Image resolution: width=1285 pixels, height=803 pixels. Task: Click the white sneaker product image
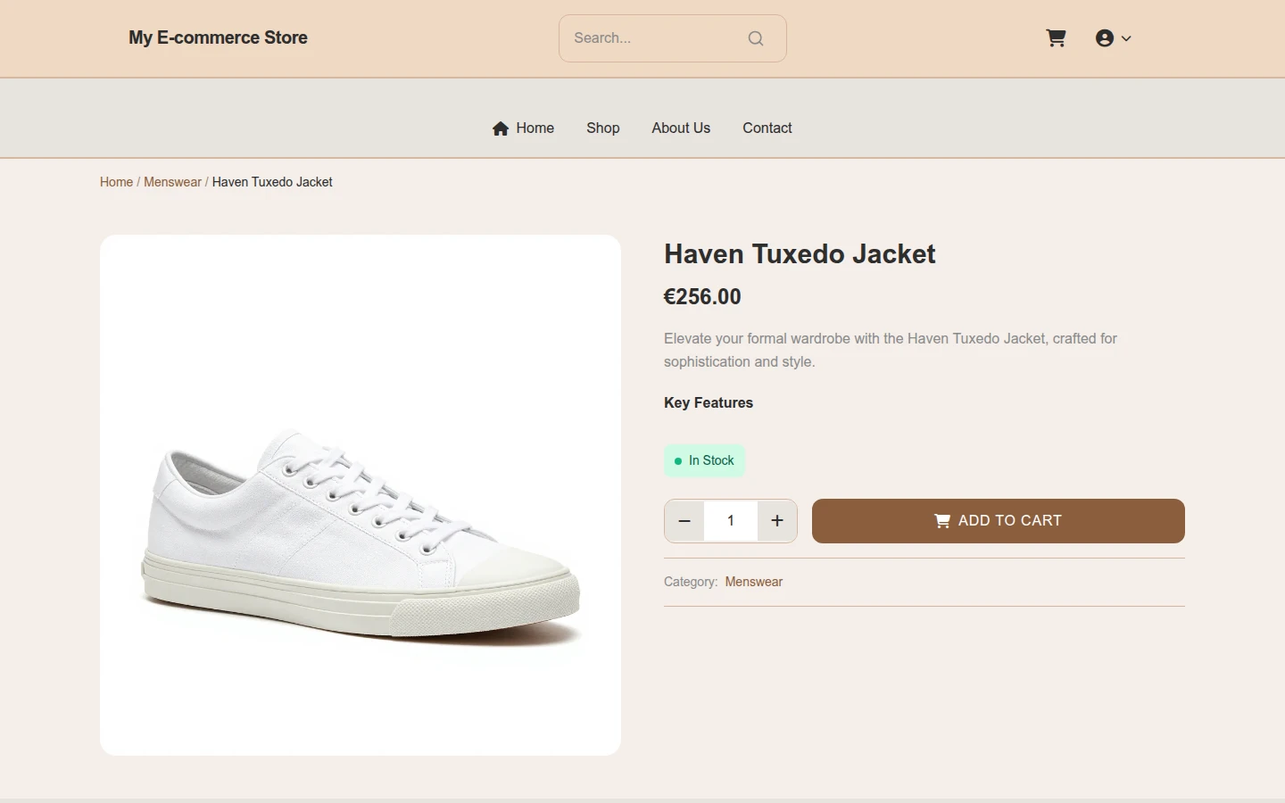[361, 495]
